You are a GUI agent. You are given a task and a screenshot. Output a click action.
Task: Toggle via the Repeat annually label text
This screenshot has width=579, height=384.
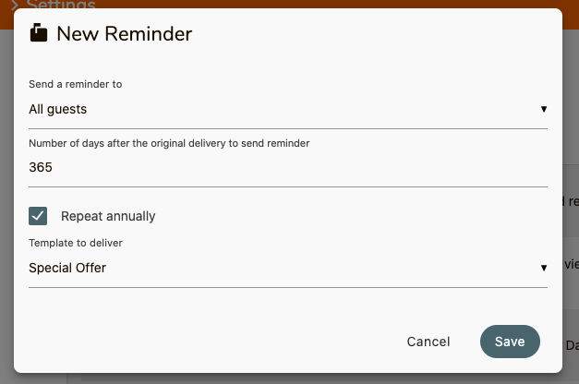pyautogui.click(x=108, y=216)
